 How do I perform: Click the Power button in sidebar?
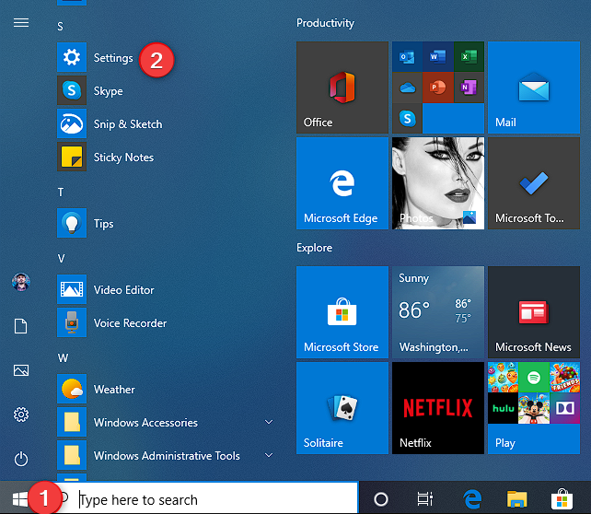tap(20, 459)
